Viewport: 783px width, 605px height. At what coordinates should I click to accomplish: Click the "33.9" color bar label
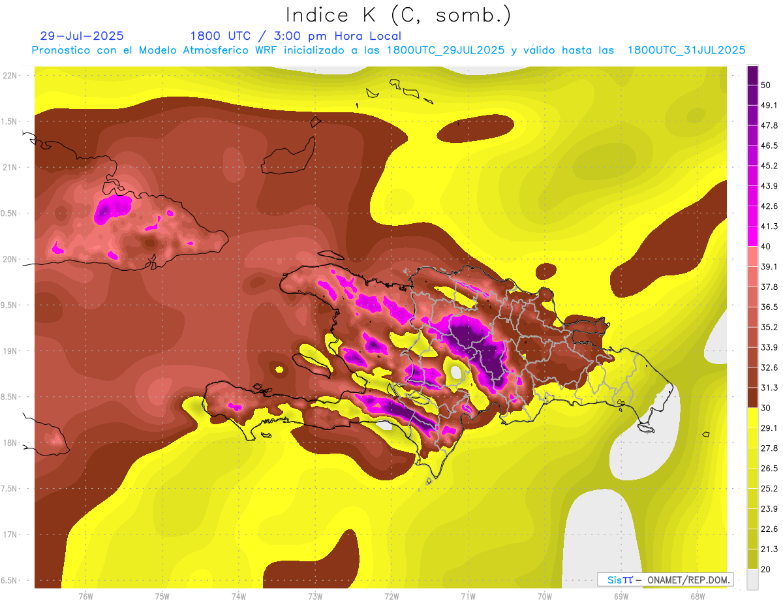point(771,347)
